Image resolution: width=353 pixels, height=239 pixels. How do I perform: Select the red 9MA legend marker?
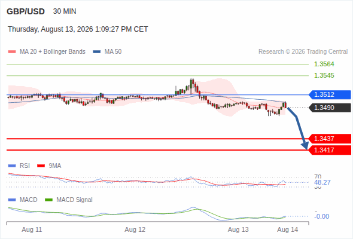[x=41, y=166]
